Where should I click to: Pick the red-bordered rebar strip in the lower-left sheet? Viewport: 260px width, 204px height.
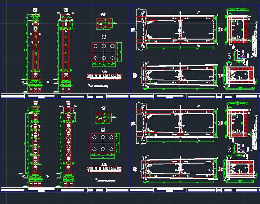(x=104, y=169)
